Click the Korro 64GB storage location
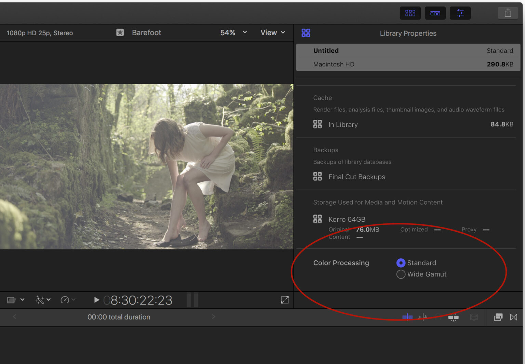 [347, 219]
